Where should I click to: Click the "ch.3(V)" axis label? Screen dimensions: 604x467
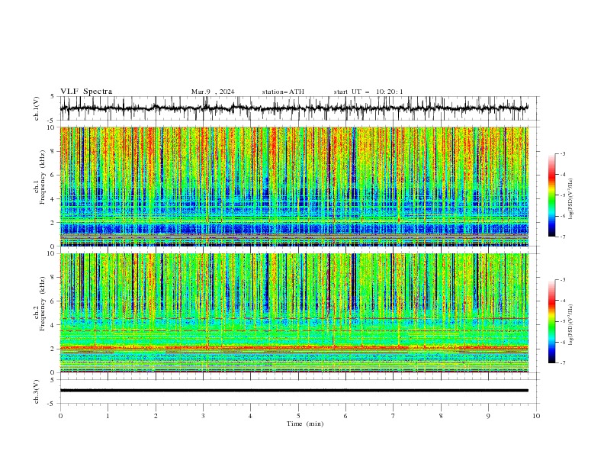click(37, 391)
